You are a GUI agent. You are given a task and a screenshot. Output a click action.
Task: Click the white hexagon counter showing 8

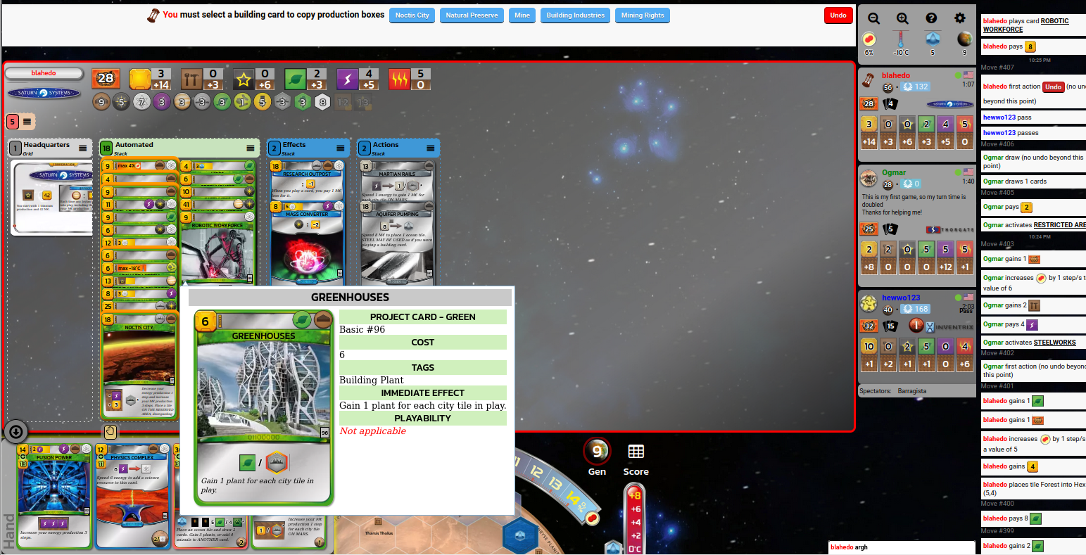(x=323, y=102)
